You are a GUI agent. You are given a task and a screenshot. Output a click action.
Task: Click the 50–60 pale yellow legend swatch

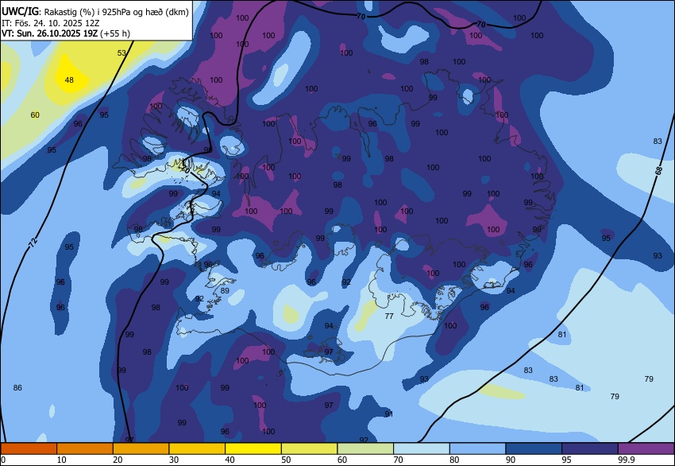coord(309,449)
